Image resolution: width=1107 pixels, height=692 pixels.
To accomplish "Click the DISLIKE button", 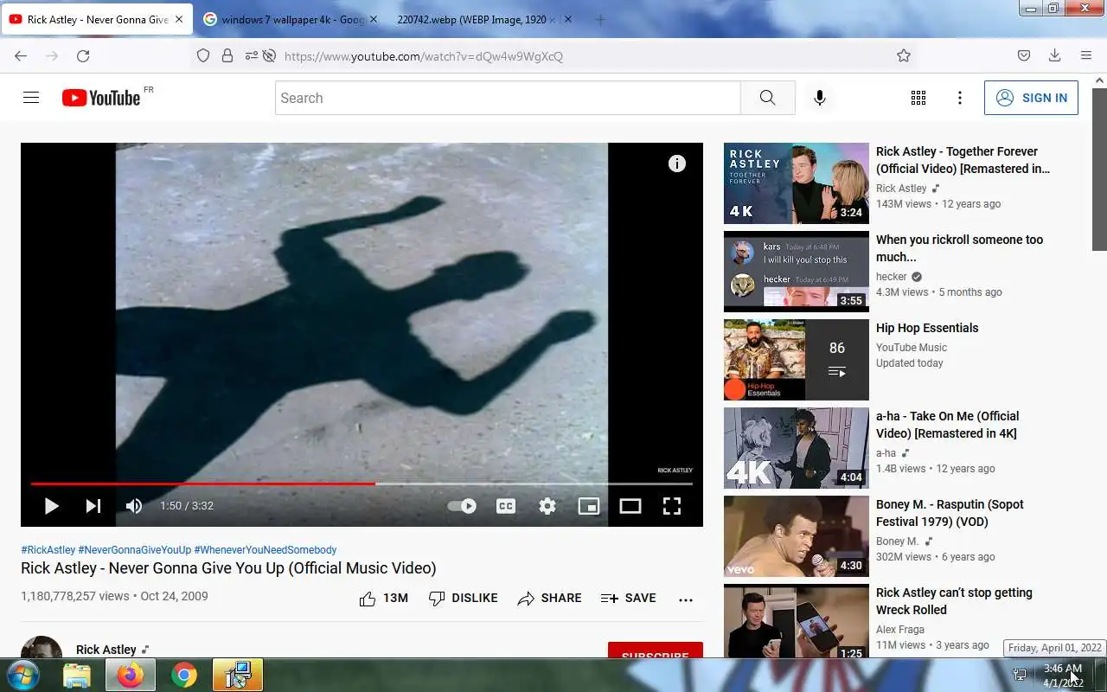I will (464, 599).
